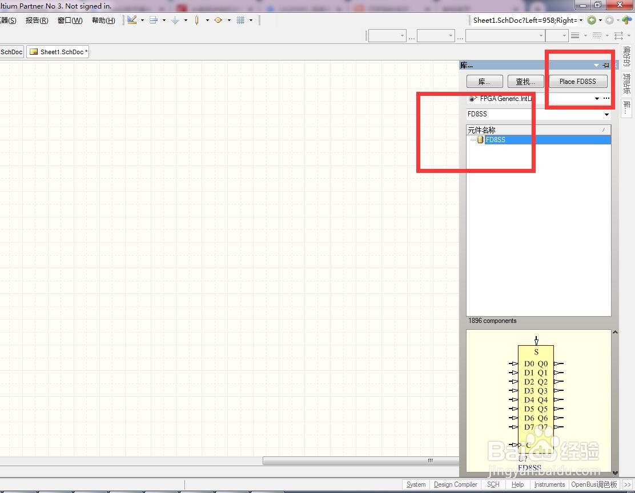Open the Design Compiler panel button
Image resolution: width=635 pixels, height=493 pixels.
[455, 484]
